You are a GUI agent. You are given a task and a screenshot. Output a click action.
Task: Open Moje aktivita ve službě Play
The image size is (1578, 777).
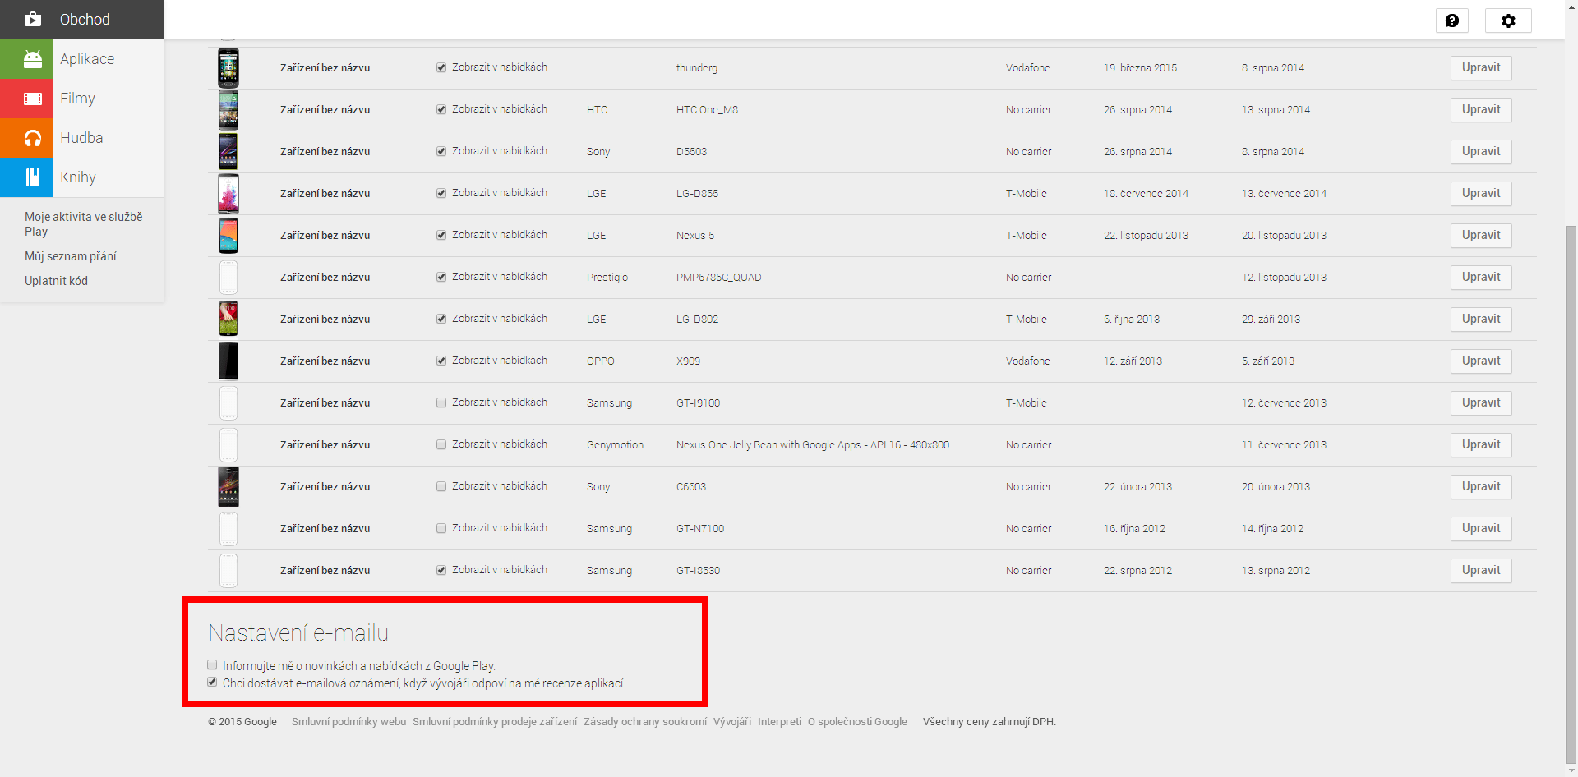83,224
